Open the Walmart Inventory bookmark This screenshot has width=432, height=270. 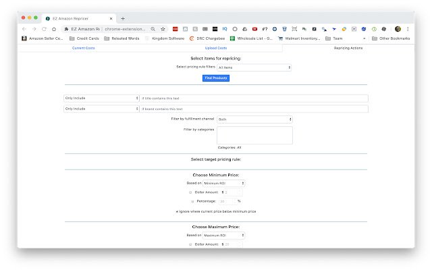(x=299, y=38)
